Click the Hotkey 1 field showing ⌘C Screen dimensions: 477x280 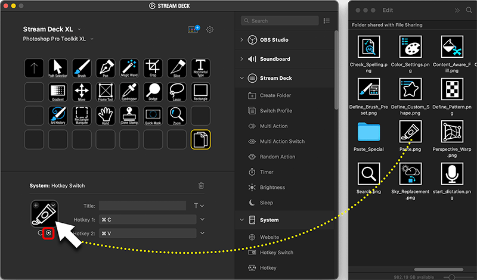point(147,219)
